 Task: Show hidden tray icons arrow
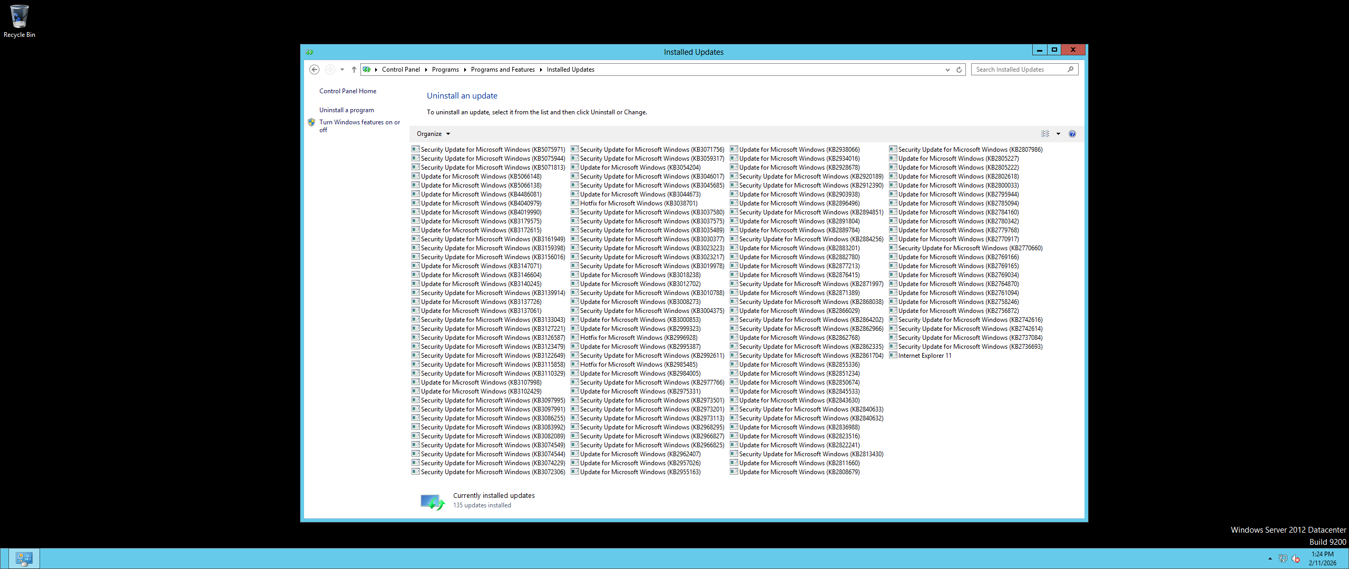click(x=1270, y=558)
